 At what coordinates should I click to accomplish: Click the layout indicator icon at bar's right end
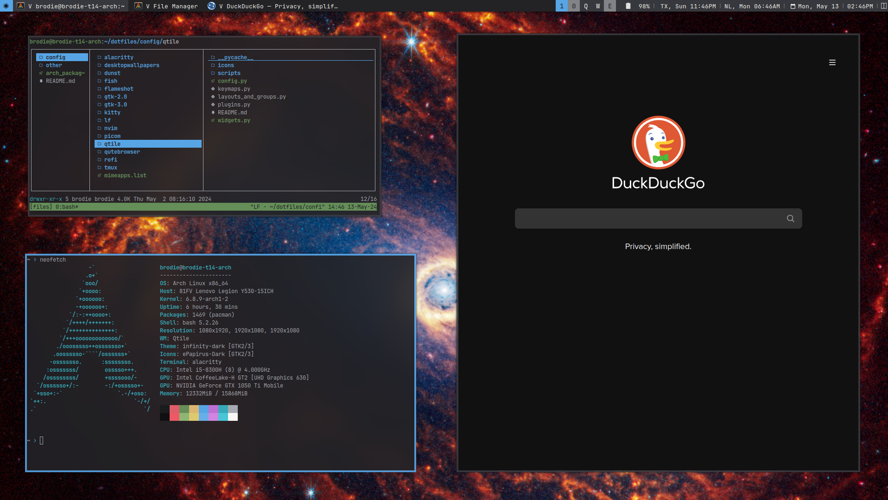pos(884,6)
